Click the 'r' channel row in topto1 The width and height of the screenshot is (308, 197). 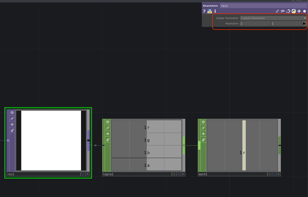pos(147,127)
